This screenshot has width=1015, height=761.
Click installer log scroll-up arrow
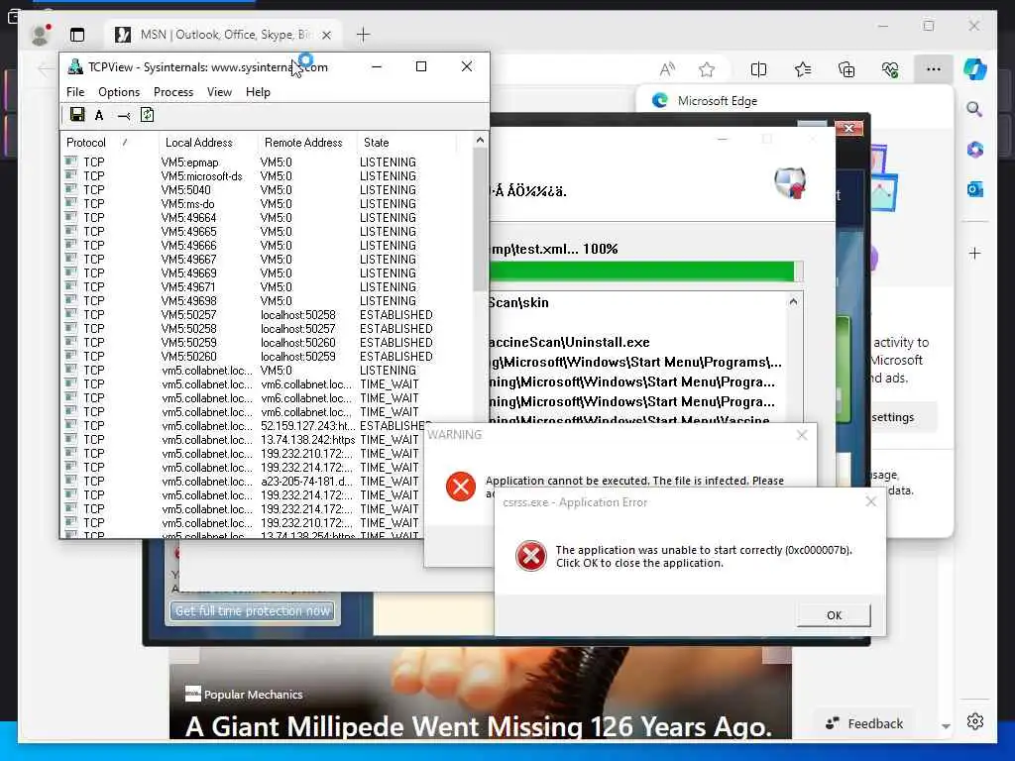(793, 301)
